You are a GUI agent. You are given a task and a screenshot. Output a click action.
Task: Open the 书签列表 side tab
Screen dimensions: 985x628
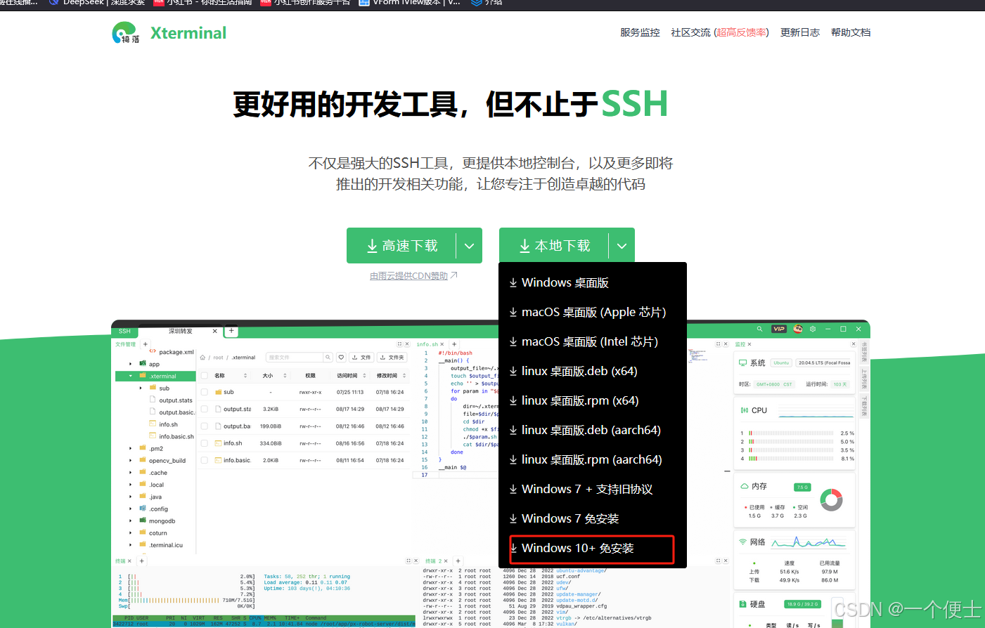point(864,351)
